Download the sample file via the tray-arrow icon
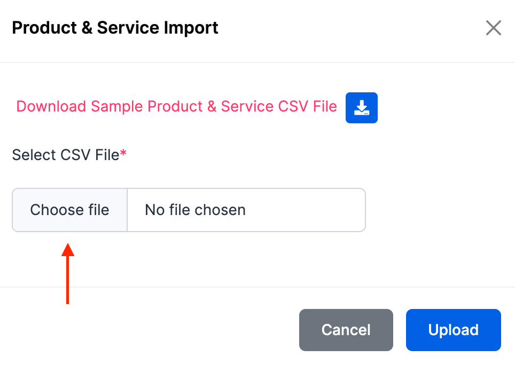 [x=361, y=108]
